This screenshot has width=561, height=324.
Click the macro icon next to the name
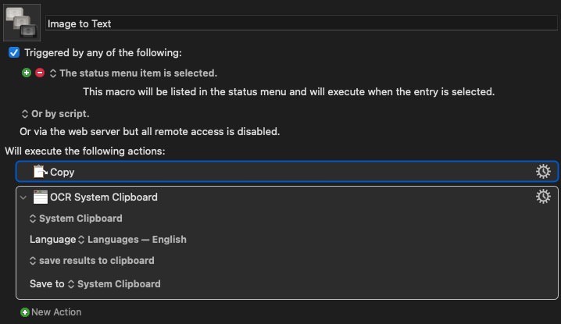22,23
